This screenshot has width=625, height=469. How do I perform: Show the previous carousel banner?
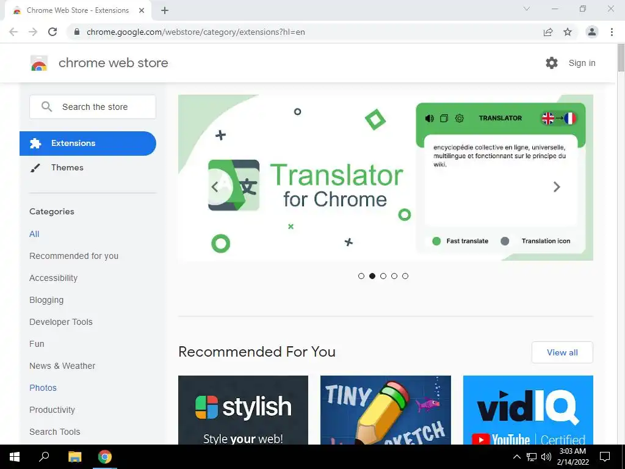[215, 186]
